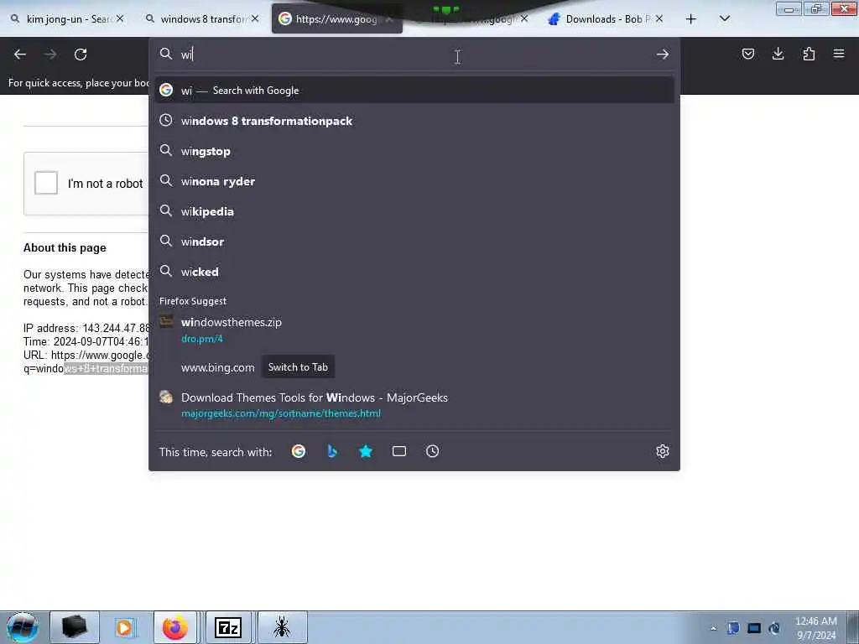
Task: Go back with the back arrow
Action: click(x=20, y=55)
